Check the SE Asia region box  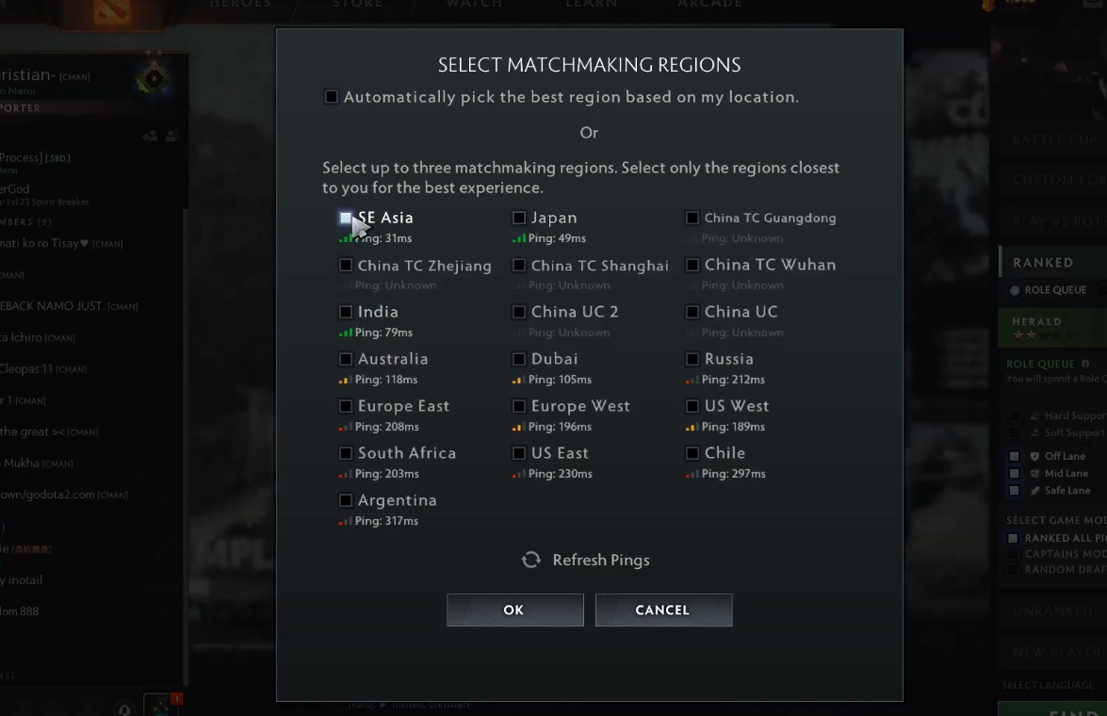pos(345,218)
